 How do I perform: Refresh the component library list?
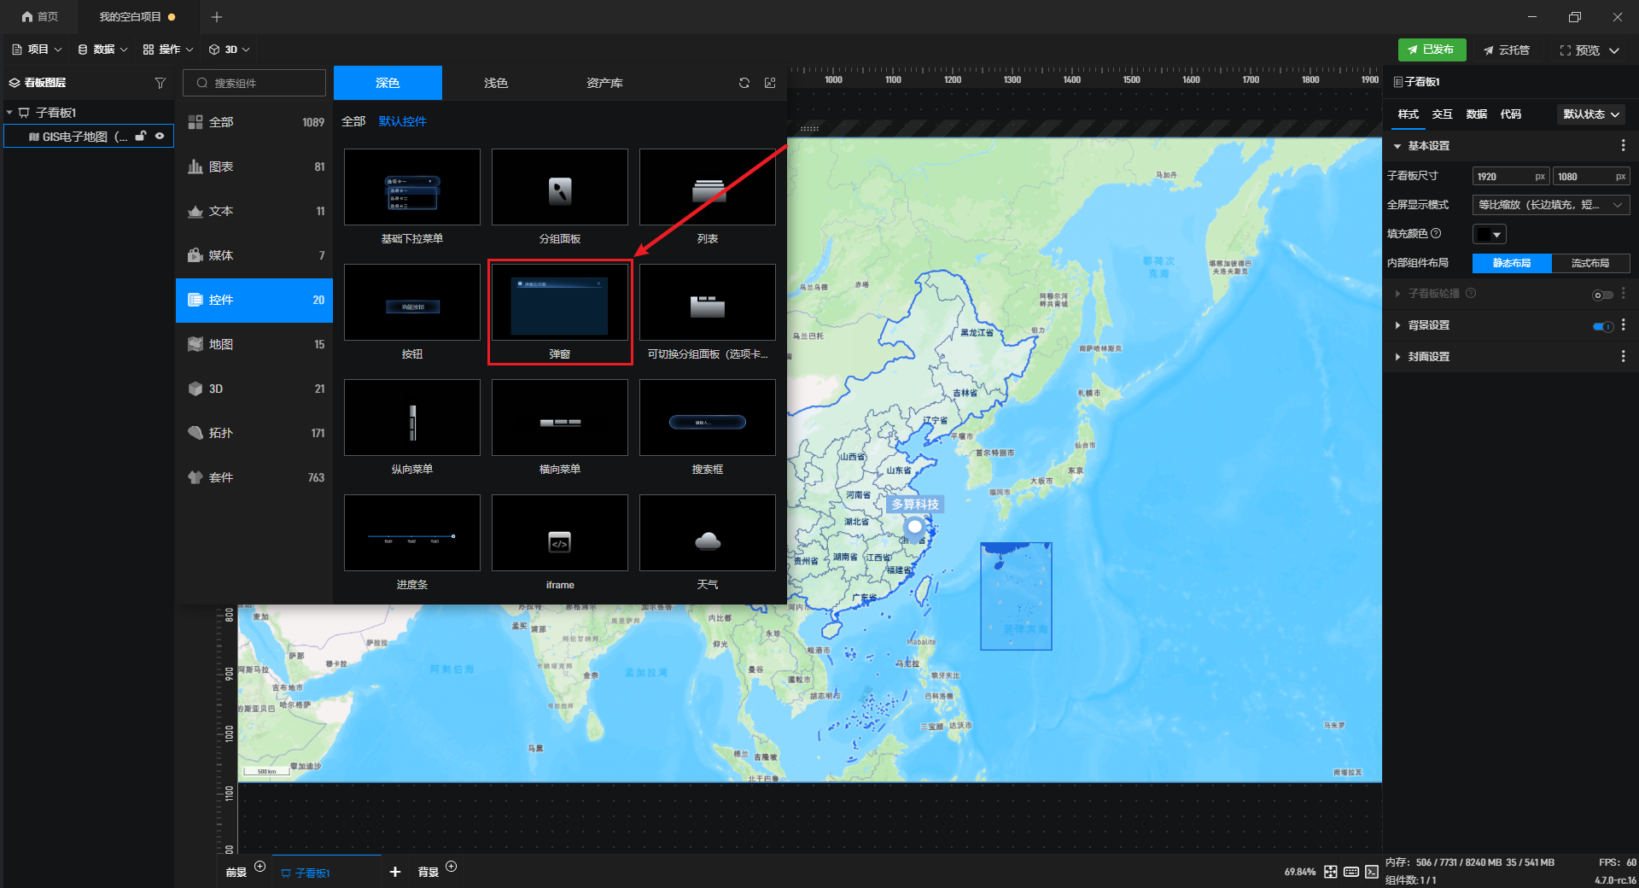(x=744, y=83)
